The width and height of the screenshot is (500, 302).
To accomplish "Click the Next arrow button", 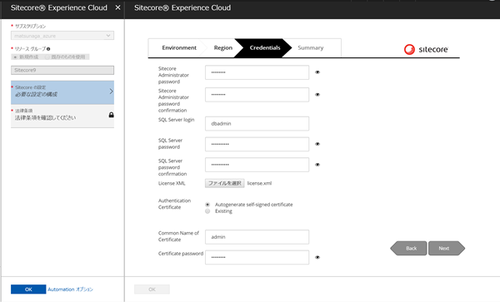I will click(x=447, y=248).
